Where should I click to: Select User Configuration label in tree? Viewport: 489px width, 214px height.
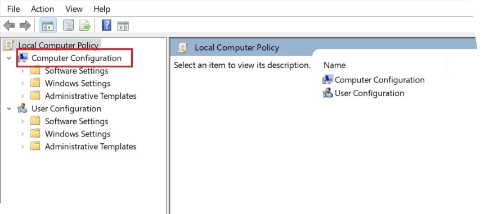[66, 108]
